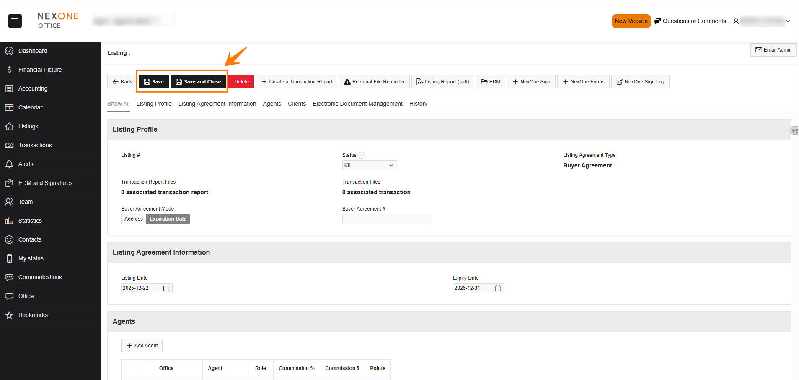This screenshot has height=380, width=799.
Task: Switch to the Listing Agreement Information tab
Action: [x=217, y=104]
